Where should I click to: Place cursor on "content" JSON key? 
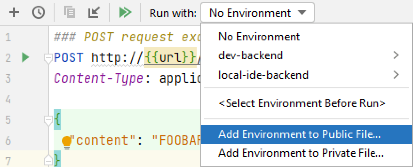click(x=102, y=140)
